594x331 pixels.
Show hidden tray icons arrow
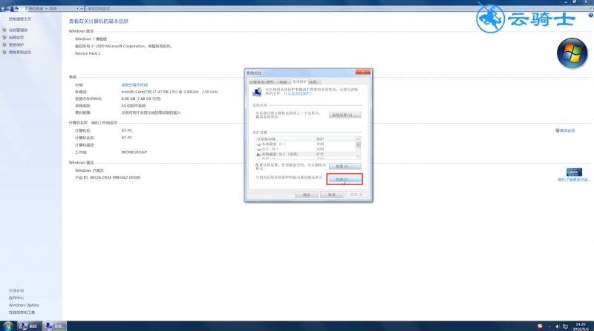[549, 327]
